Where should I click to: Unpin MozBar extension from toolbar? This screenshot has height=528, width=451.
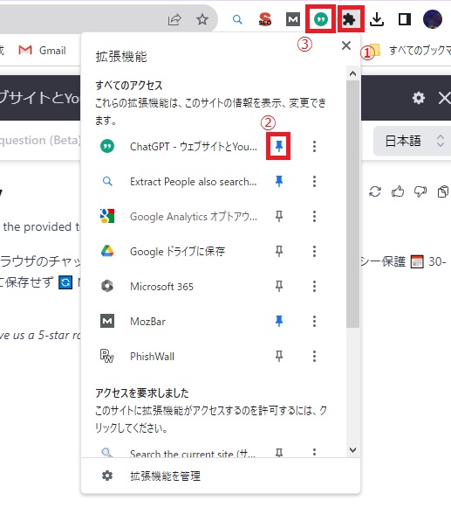point(278,321)
